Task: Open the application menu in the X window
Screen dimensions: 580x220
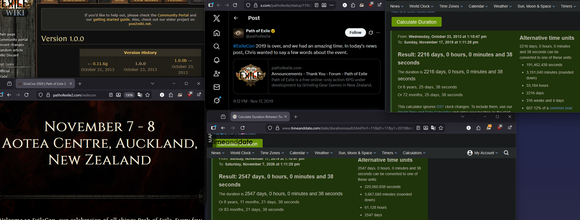Action: (x=379, y=5)
